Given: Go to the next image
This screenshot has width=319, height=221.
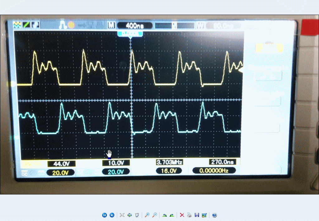Looking at the screenshot, I should coord(112,215).
